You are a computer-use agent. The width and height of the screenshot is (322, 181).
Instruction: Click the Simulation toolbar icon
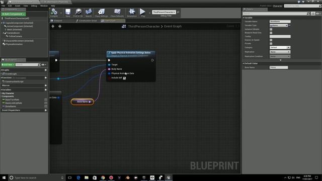132,13
